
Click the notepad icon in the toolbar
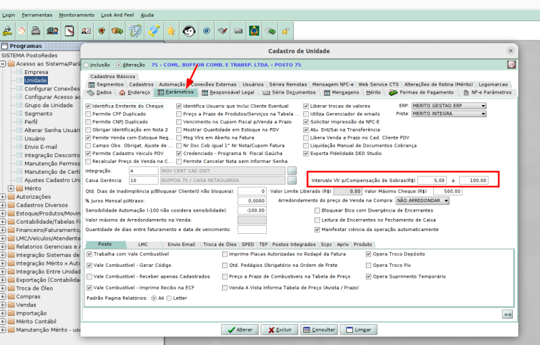click(70, 31)
